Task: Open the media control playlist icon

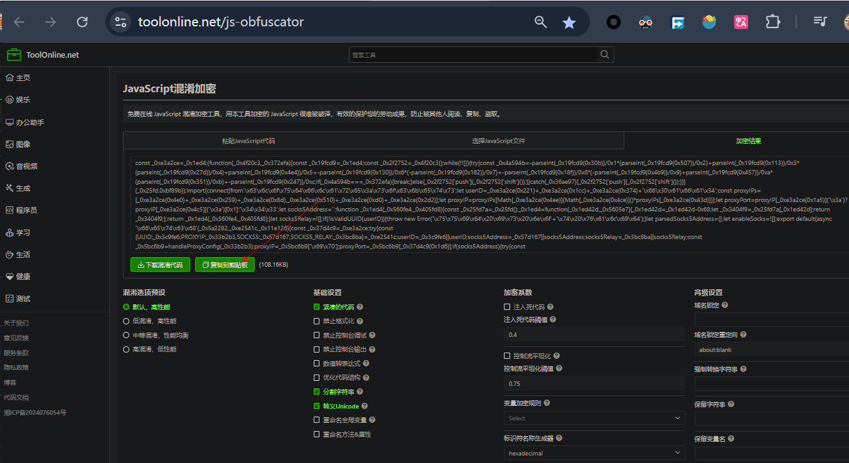Action: point(820,22)
